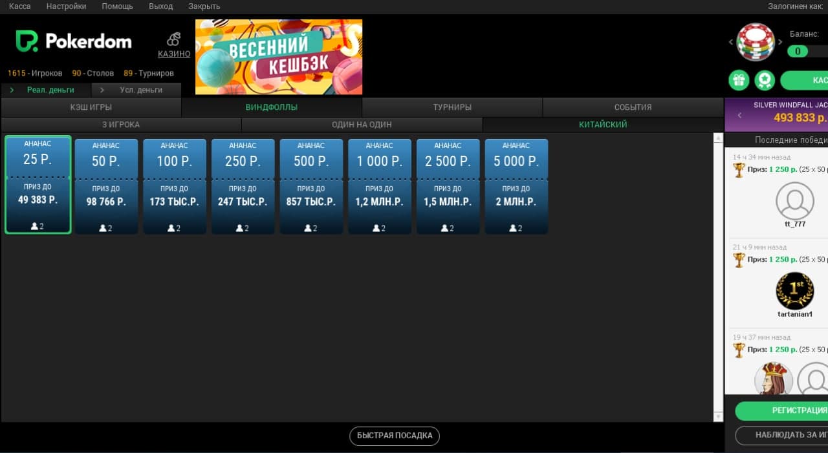Click scrollbar down arrow of card list
The image size is (828, 453).
point(717,417)
